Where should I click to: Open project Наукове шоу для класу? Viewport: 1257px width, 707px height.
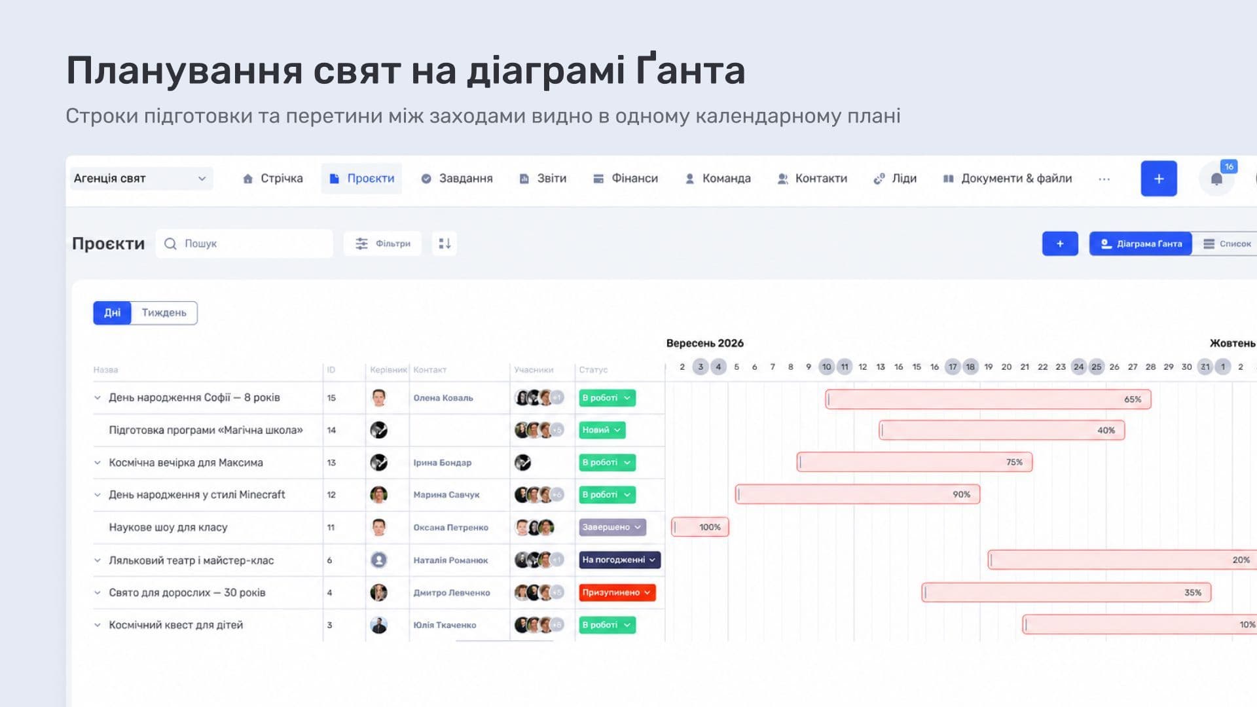168,528
